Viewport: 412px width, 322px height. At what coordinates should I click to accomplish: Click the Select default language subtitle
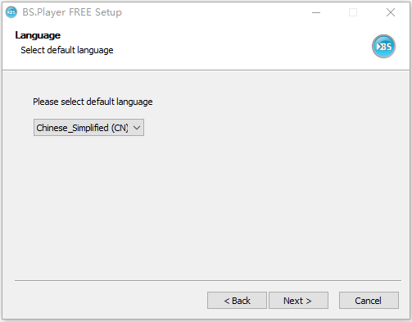[x=67, y=50]
